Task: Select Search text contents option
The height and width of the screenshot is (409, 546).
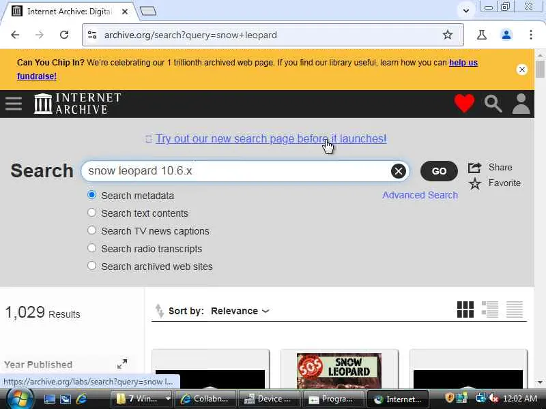Action: [91, 213]
